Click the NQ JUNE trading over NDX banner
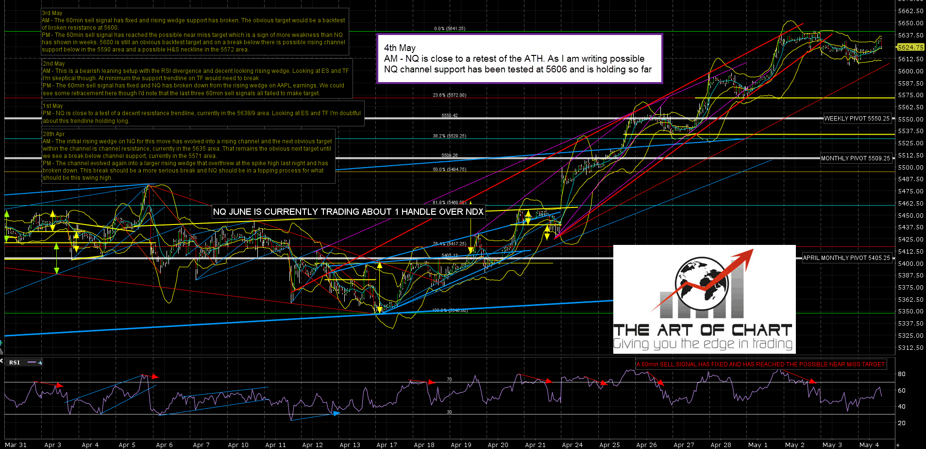The height and width of the screenshot is (449, 926). tap(348, 212)
